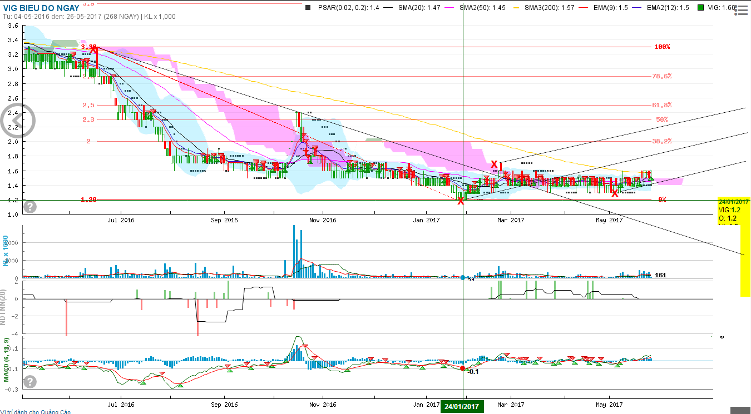Click Nov 2016 on the bottom time axis
This screenshot has height=414, width=751.
click(x=323, y=405)
